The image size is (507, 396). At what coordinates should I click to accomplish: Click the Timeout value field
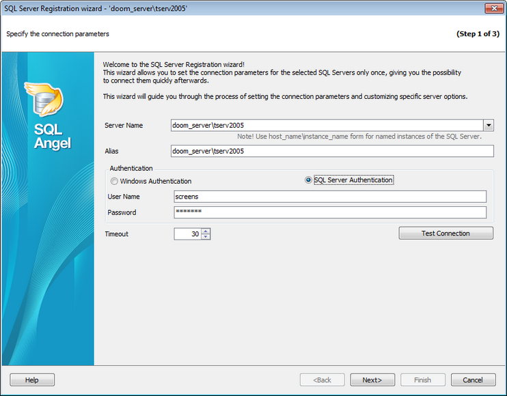(x=187, y=234)
